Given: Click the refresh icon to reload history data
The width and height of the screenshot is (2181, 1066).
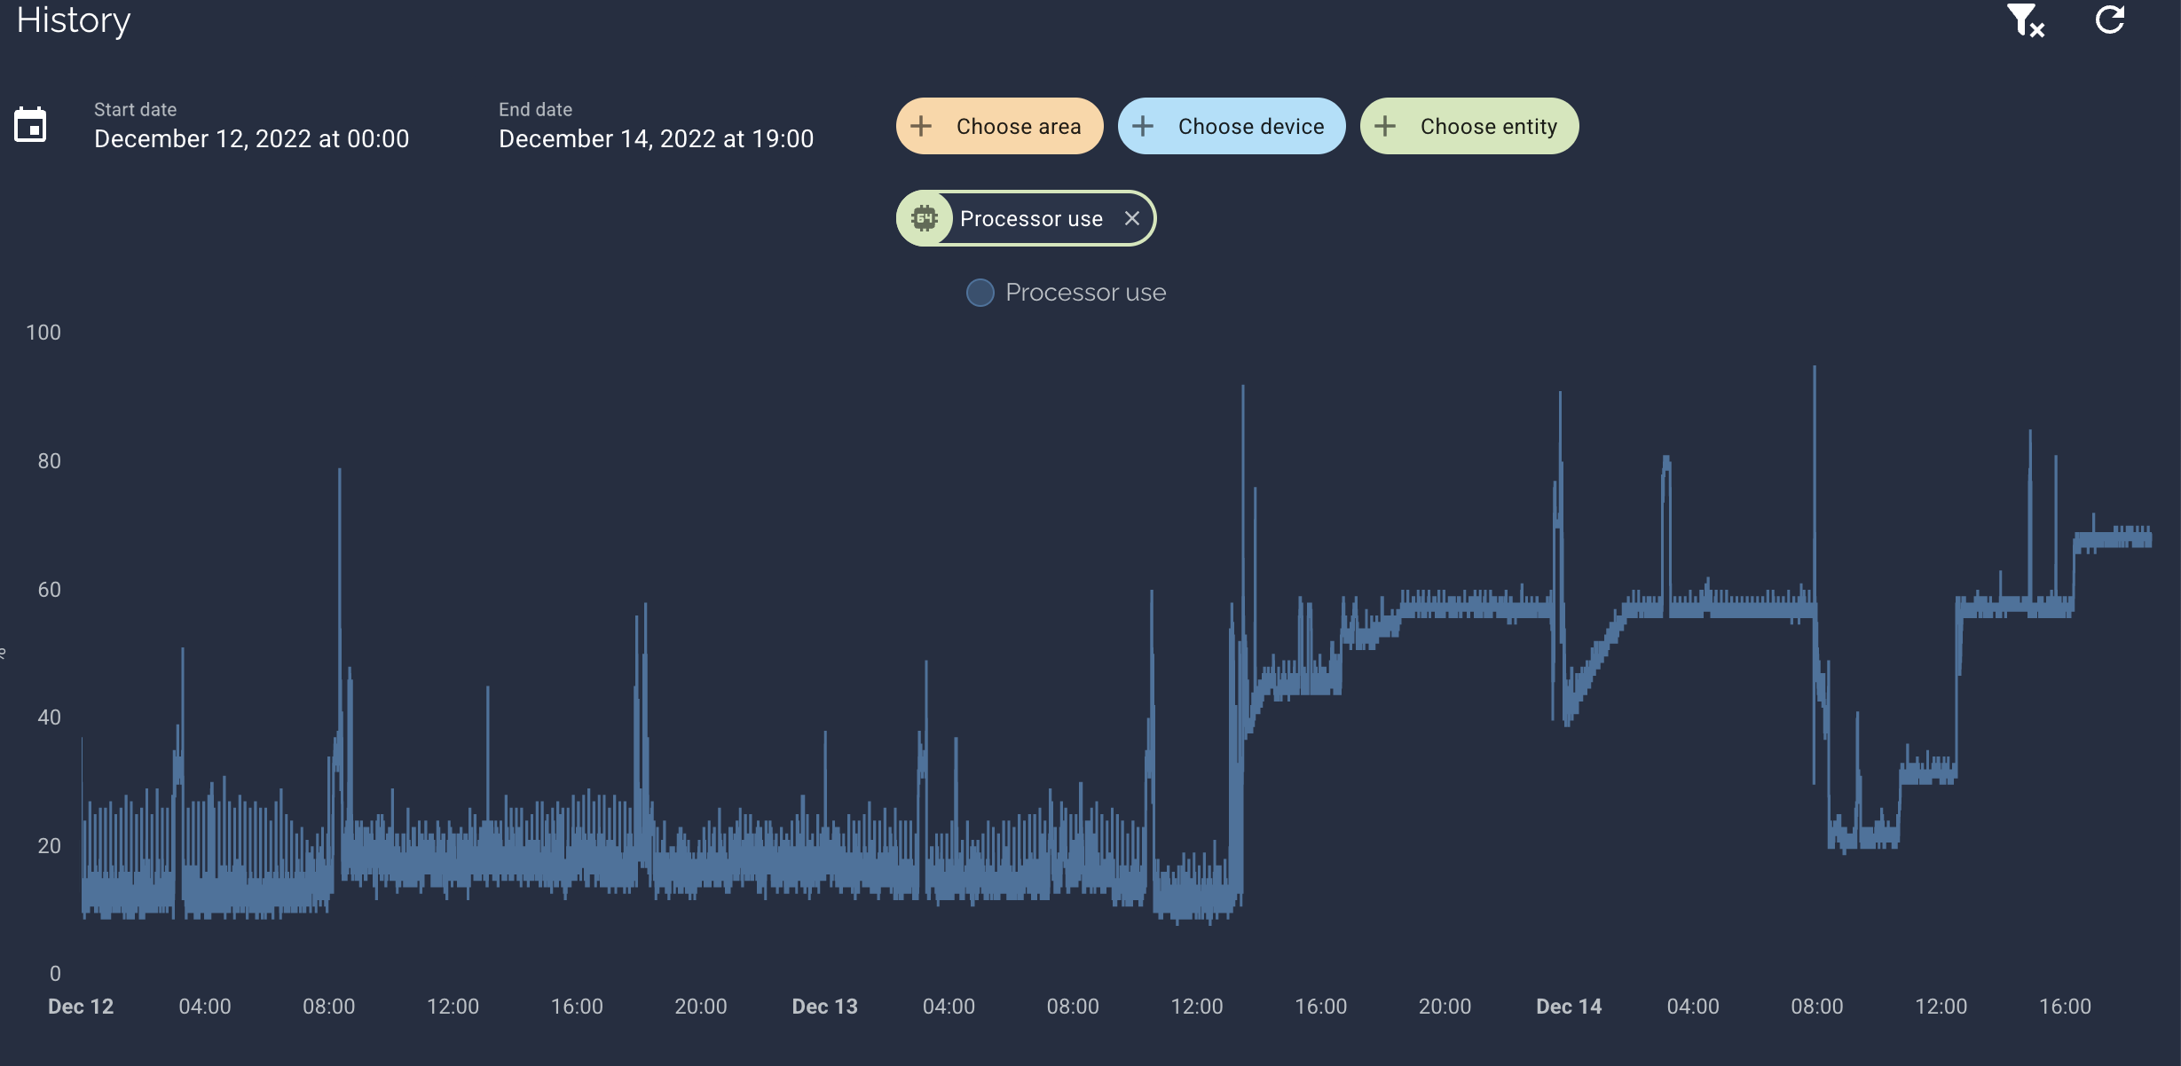Looking at the screenshot, I should tap(2110, 20).
